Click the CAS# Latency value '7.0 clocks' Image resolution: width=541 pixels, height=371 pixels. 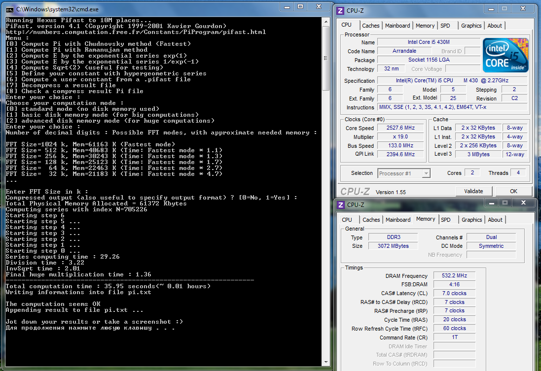click(x=454, y=294)
